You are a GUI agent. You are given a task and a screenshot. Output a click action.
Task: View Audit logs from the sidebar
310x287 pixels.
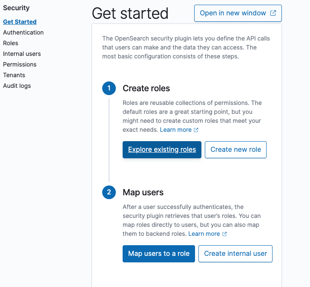(x=17, y=86)
